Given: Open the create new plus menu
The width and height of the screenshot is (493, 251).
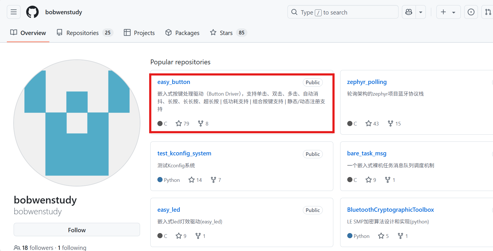Looking at the screenshot, I should (448, 12).
